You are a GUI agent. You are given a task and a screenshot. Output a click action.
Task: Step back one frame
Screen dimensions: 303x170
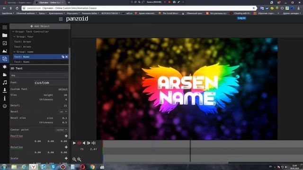coord(84,143)
